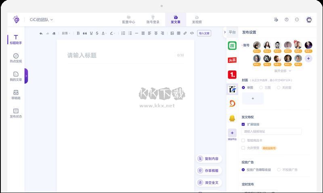Open 热点发现 in left sidebar

pos(16,58)
